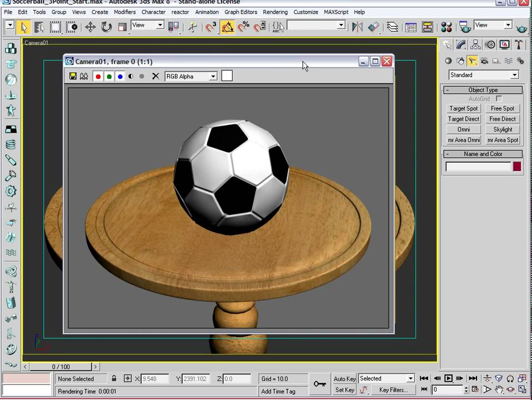The image size is (532, 400).
Task: Open the Graph Editors menu
Action: click(x=240, y=12)
